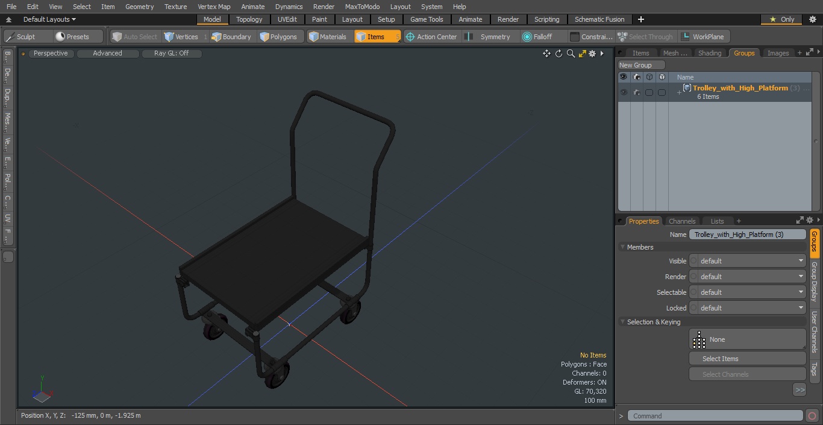The height and width of the screenshot is (425, 823).
Task: Switch to the UVEdit layout tab
Action: pos(287,19)
